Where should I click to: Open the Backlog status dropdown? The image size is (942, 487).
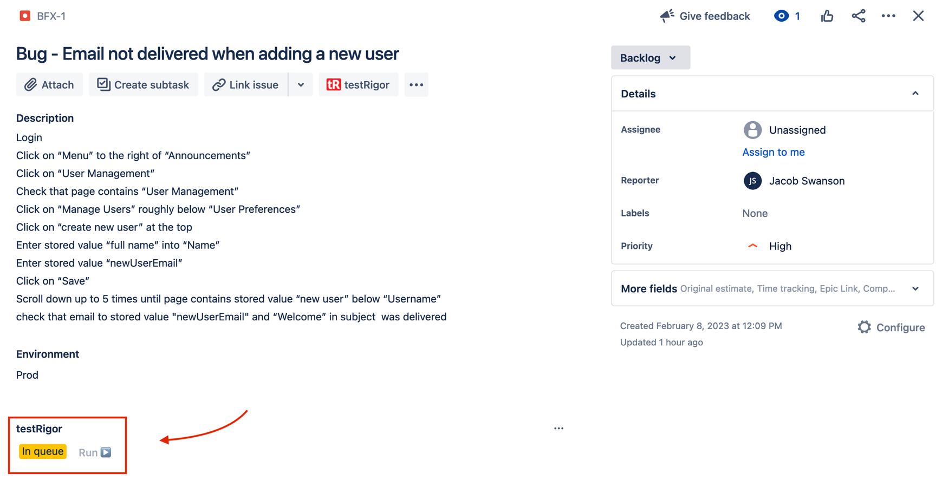pos(651,57)
